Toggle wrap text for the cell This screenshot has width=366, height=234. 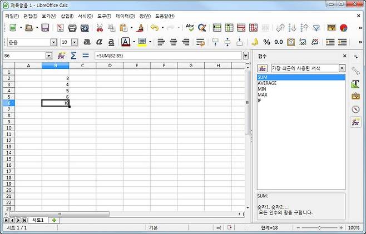pos(201,42)
